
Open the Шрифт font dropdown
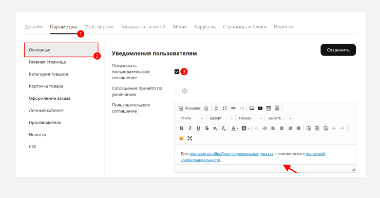coord(221,118)
